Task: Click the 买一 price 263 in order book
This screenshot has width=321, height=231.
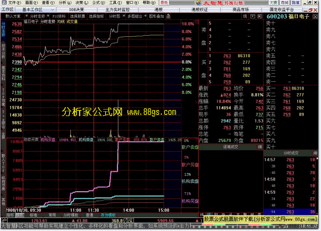Action: 287,88
